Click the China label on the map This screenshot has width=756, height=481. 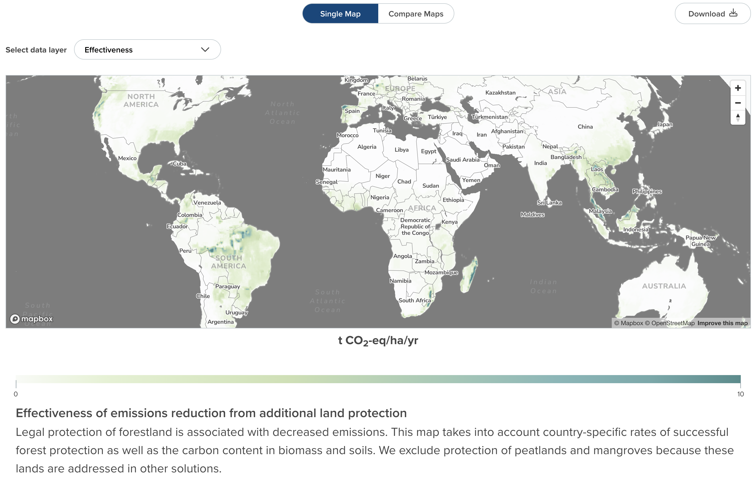tap(585, 127)
